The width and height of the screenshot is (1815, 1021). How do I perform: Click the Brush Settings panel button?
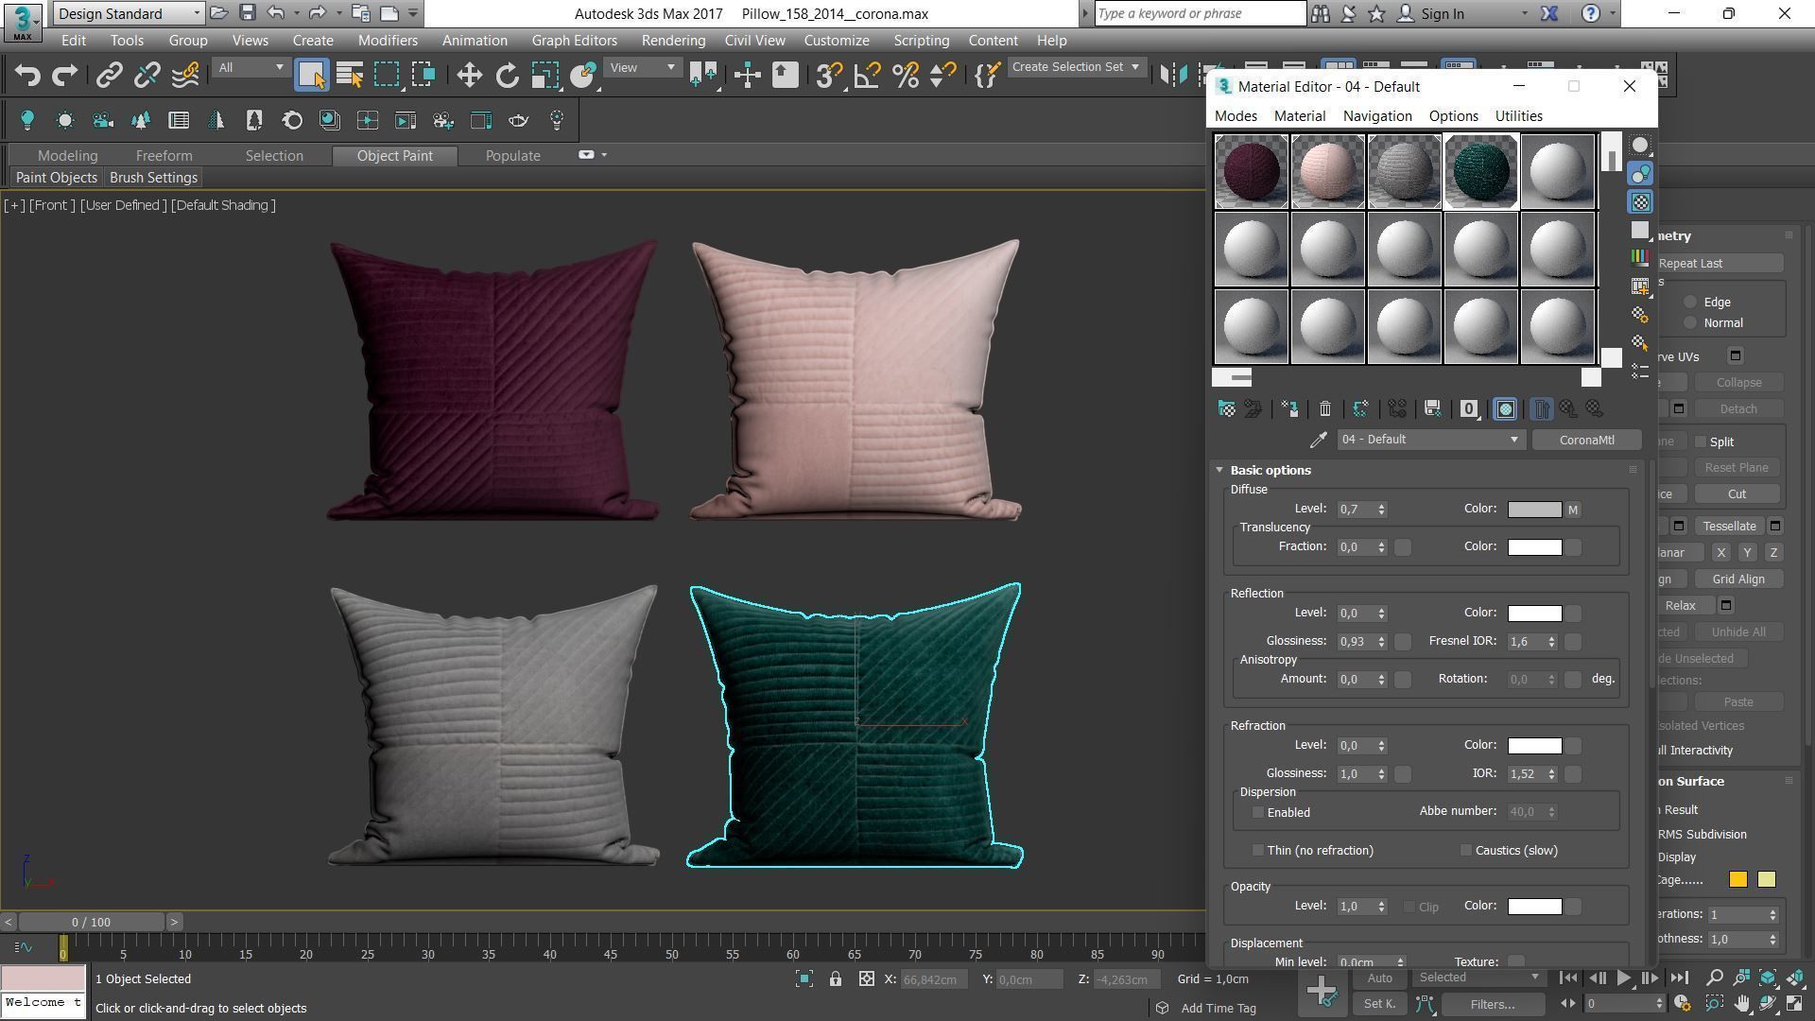153,178
